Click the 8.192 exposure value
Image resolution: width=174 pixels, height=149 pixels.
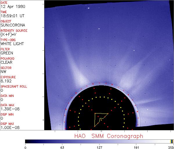(6, 81)
